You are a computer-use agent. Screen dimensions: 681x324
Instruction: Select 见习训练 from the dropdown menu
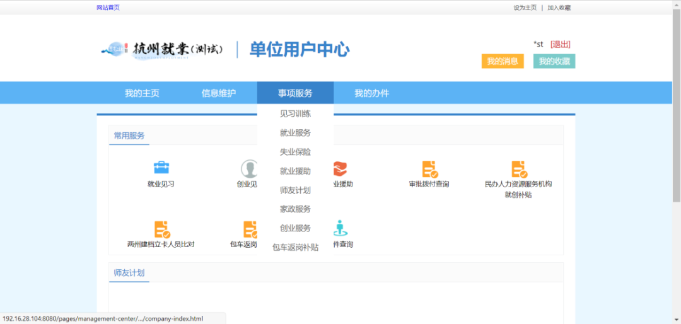[295, 113]
